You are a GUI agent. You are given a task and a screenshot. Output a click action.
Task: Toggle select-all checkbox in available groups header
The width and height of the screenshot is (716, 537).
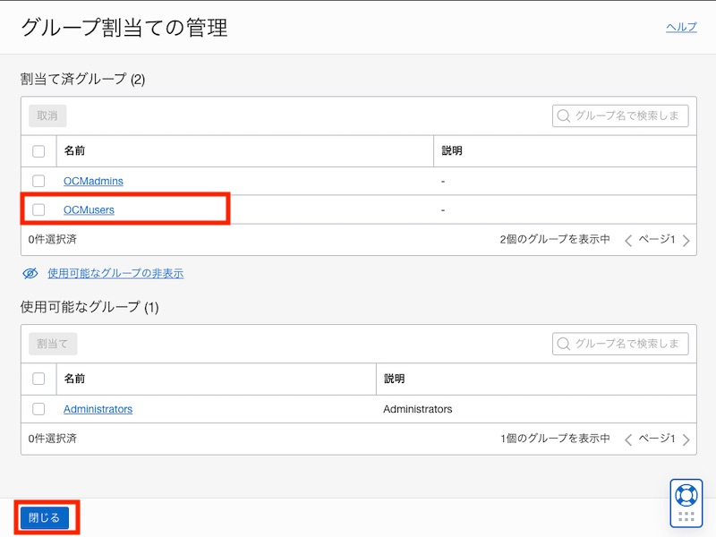[x=38, y=379]
